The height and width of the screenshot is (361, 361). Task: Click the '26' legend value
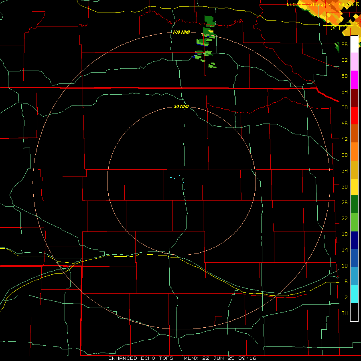point(345,203)
